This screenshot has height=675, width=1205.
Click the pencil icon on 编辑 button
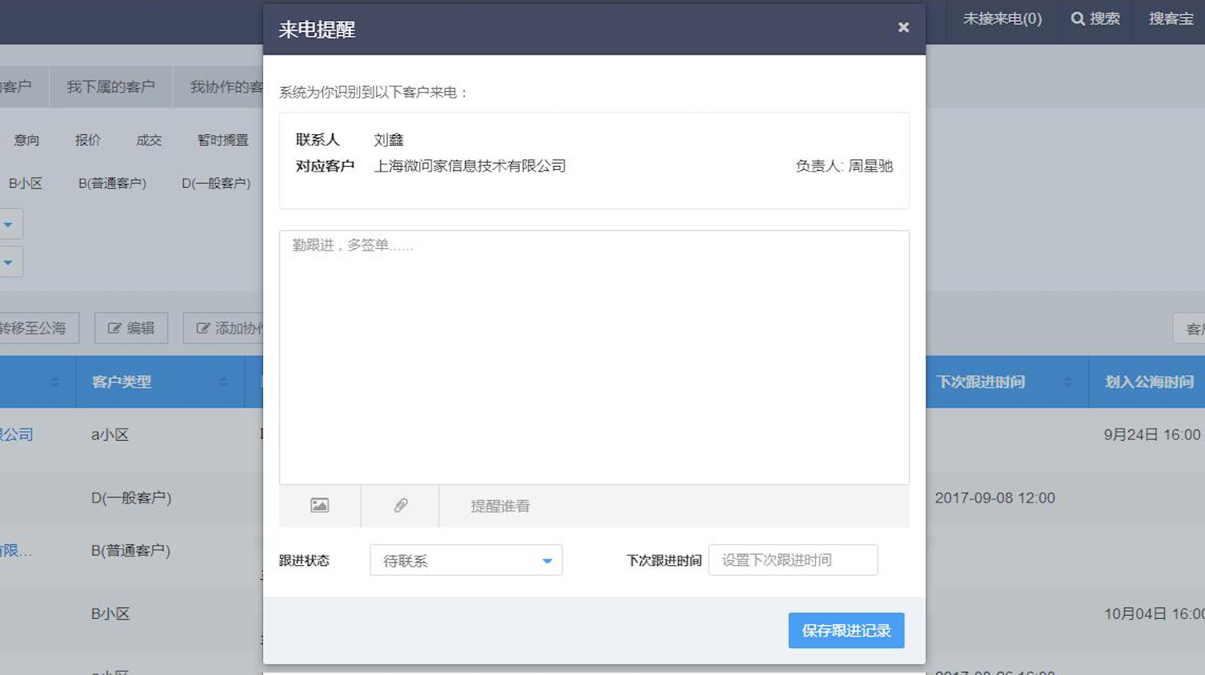(115, 329)
